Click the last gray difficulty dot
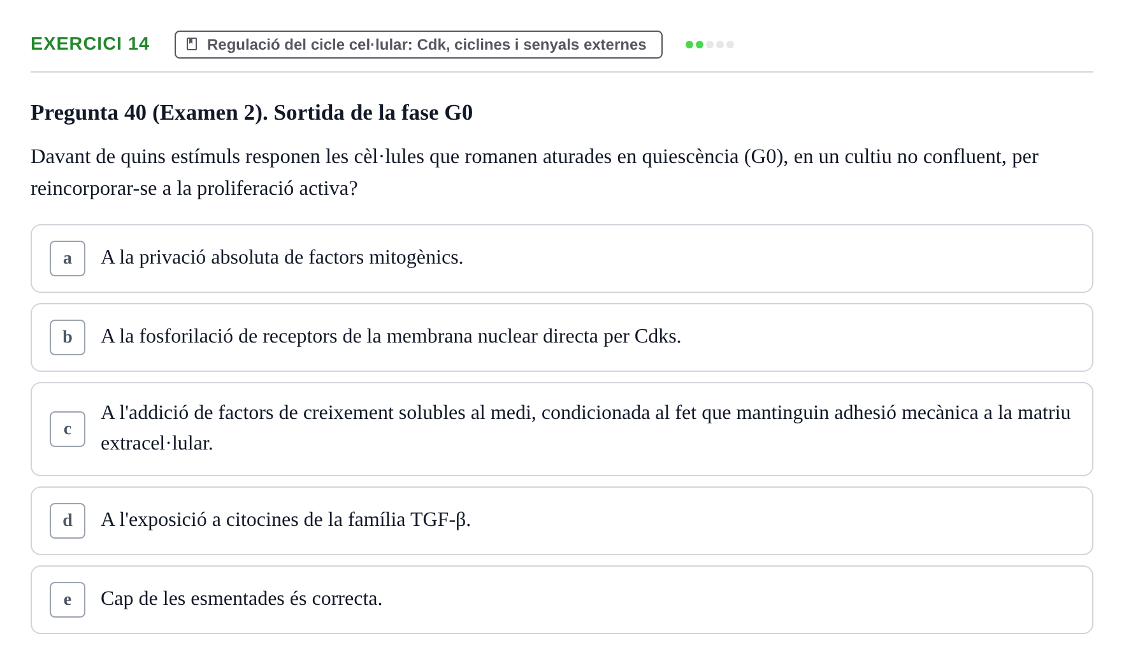This screenshot has height=666, width=1124. point(730,45)
